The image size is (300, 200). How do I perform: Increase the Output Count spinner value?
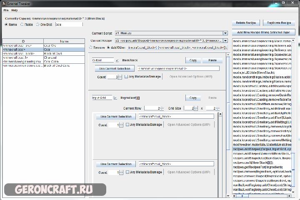tap(120, 75)
